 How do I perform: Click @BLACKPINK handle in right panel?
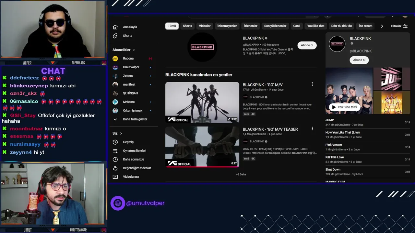(361, 51)
